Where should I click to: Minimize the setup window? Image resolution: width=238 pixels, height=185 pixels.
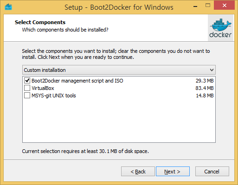tap(195, 6)
